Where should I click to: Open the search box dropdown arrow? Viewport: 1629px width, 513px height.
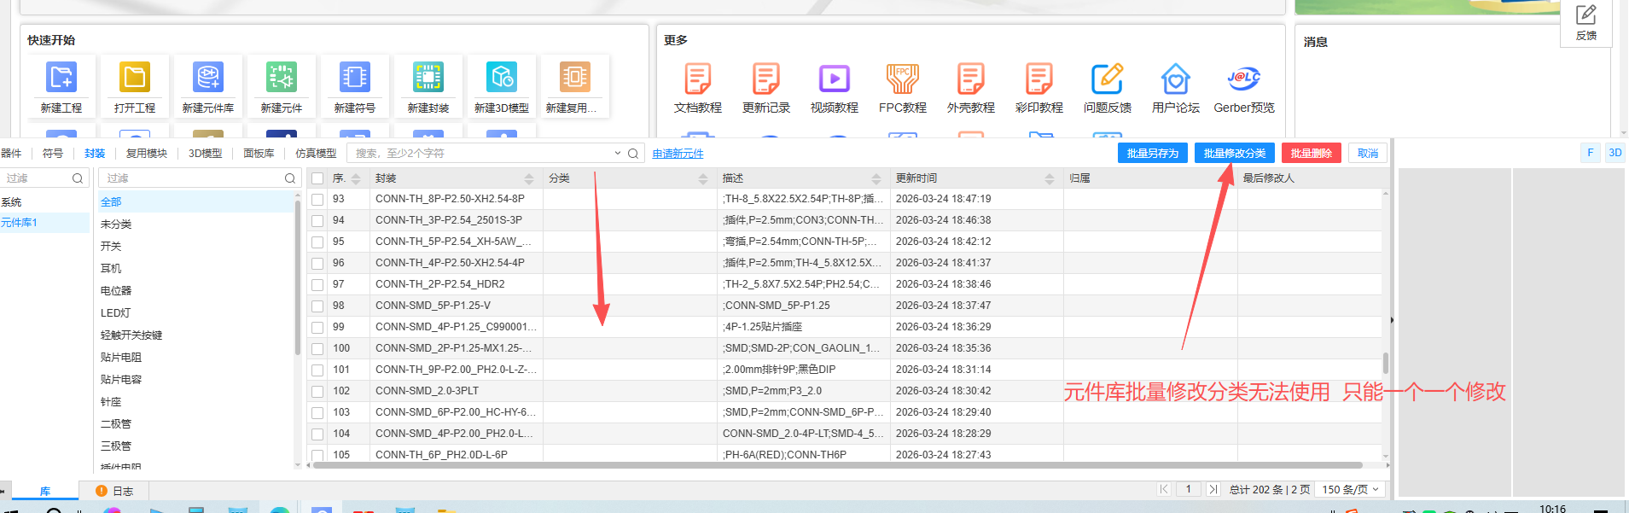[618, 154]
